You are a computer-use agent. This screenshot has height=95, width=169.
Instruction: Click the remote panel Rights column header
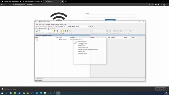pyautogui.click(x=126, y=37)
